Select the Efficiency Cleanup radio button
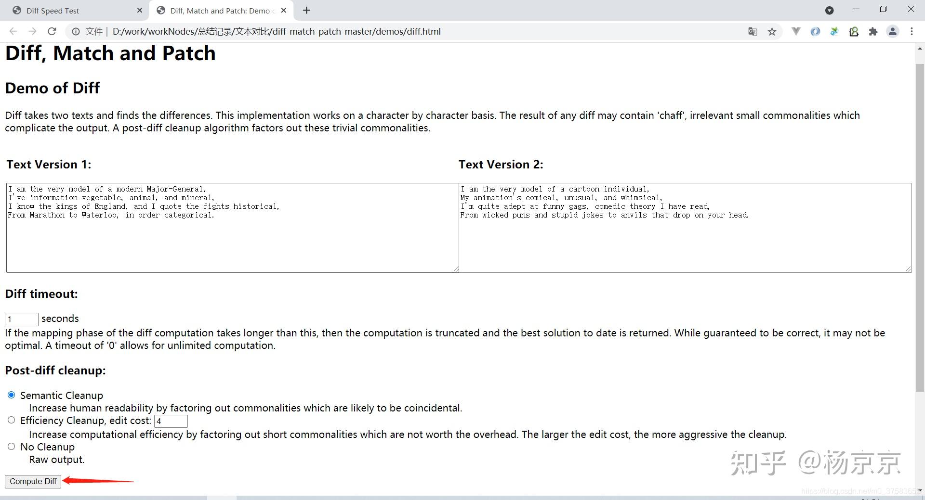 coord(11,420)
